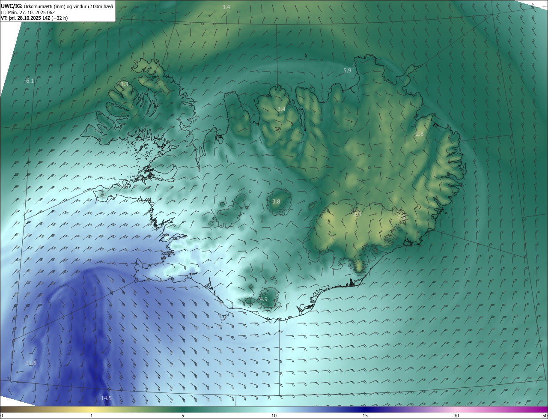Click the 11.6 value label on the map
This screenshot has width=548, height=419.
(31, 363)
